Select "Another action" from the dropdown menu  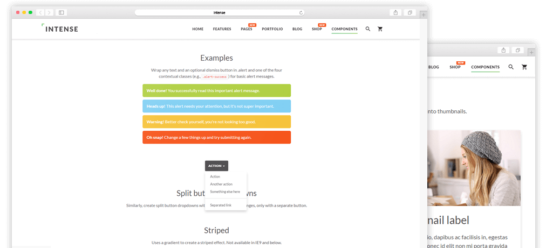(x=221, y=184)
